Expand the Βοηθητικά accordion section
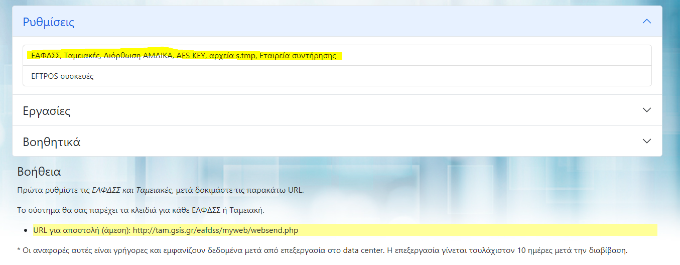Image resolution: width=680 pixels, height=265 pixels. pyautogui.click(x=337, y=141)
